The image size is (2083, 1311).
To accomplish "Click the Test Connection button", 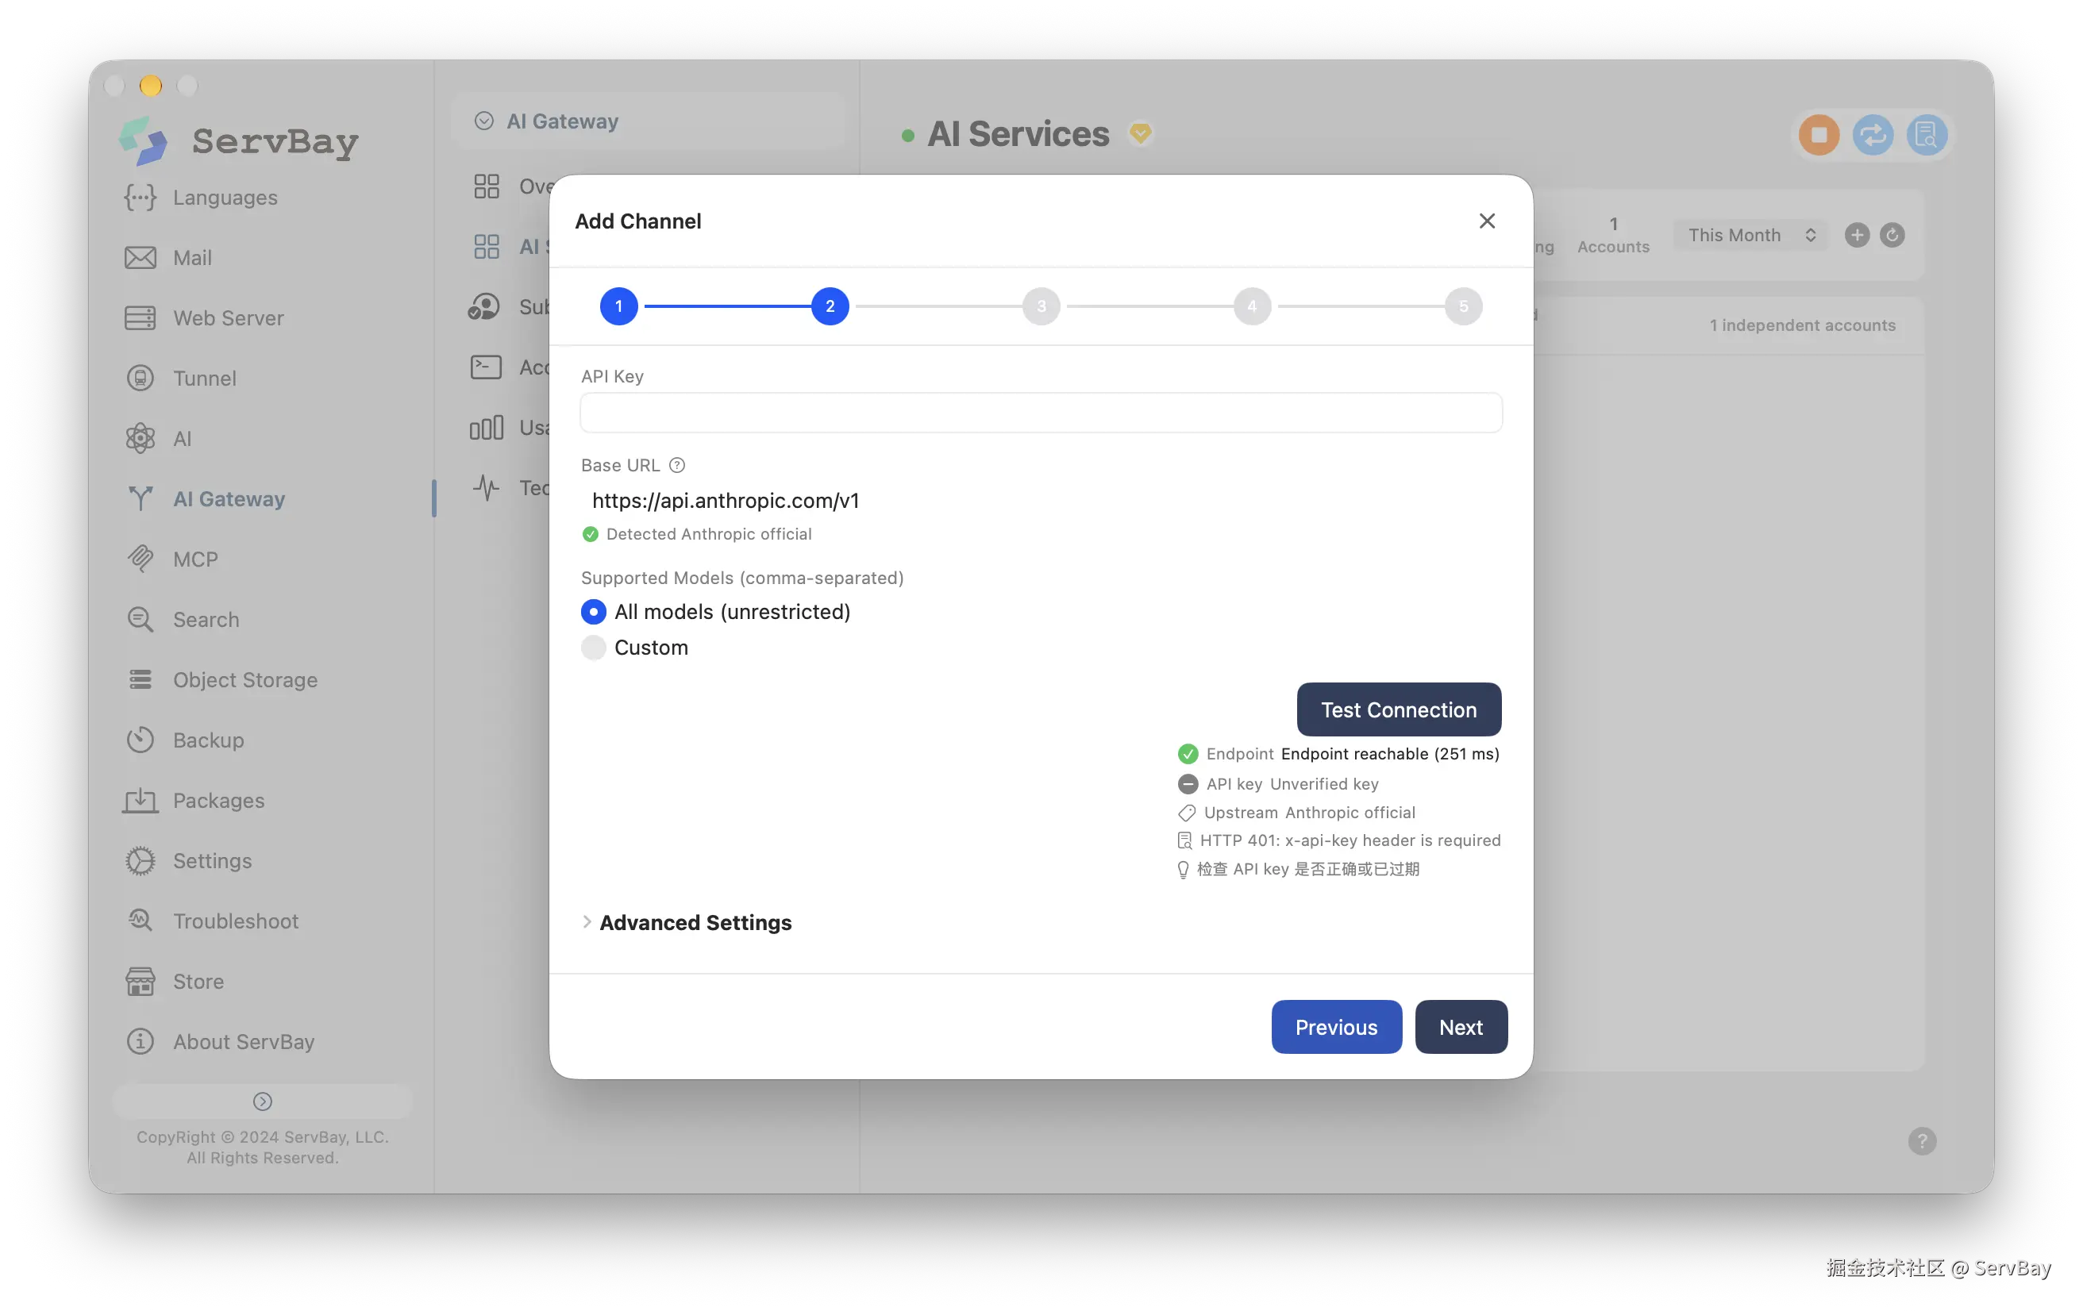I will click(x=1399, y=710).
